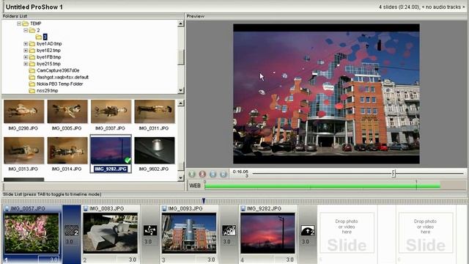Select the nss29.tmp folder

pos(47,90)
